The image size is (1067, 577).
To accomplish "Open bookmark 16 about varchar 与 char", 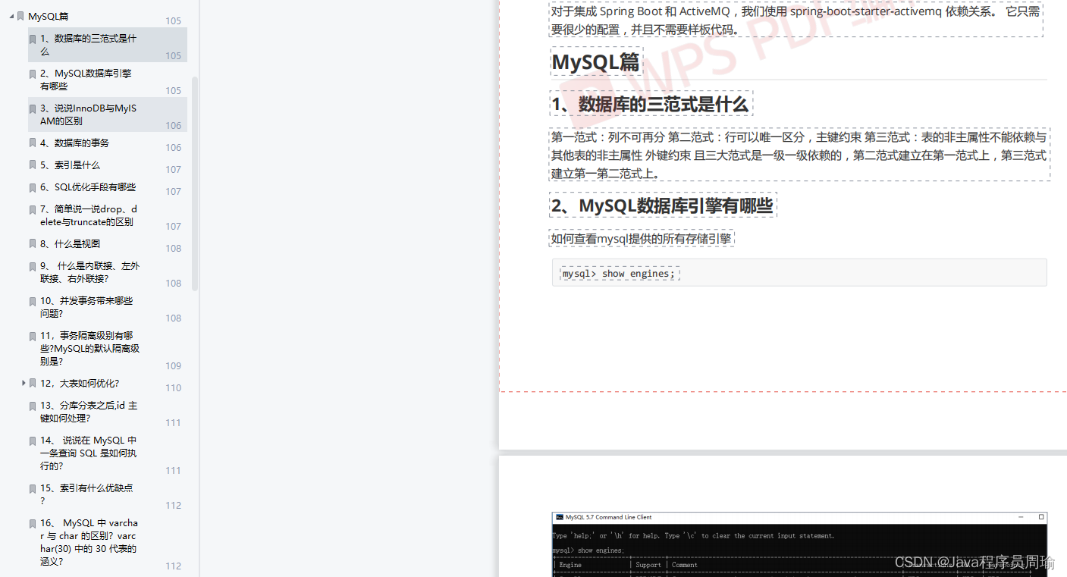I will (x=89, y=542).
